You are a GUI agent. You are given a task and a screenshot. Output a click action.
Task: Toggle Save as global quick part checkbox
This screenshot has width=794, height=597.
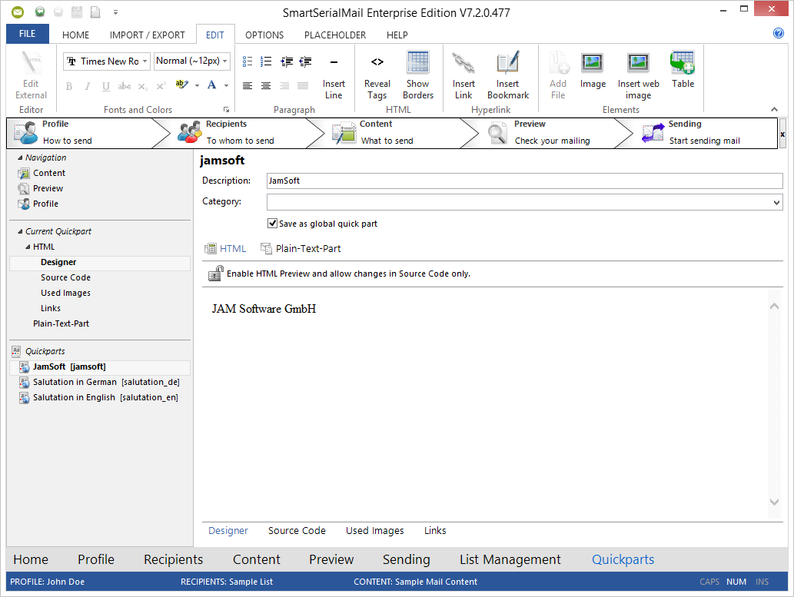[x=272, y=224]
